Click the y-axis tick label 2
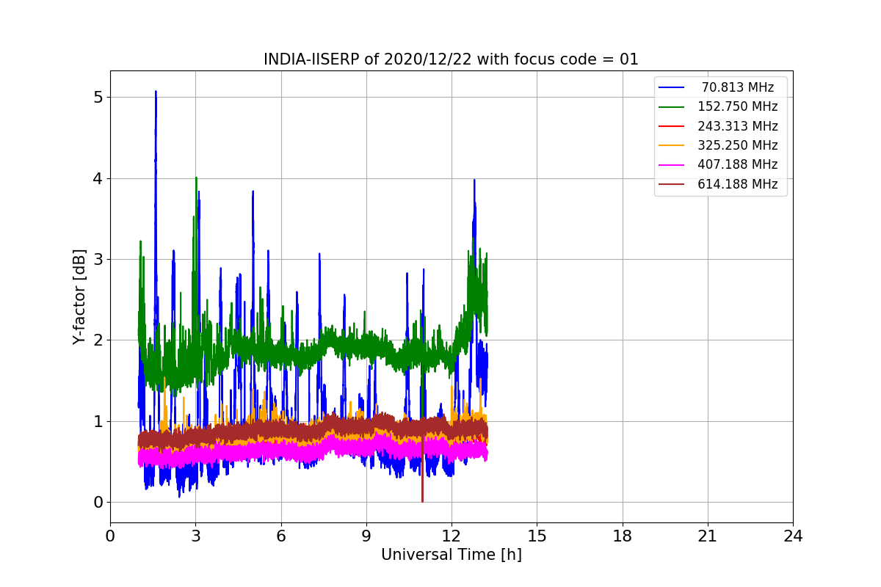 (98, 340)
